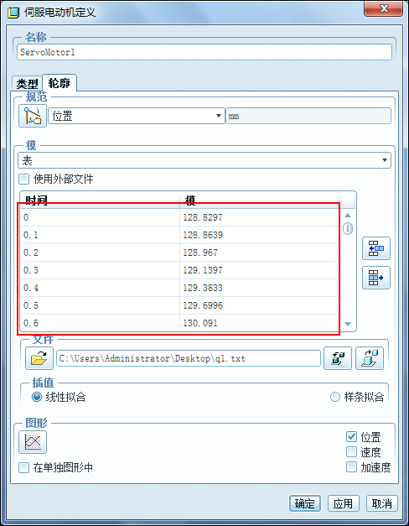This screenshot has width=409, height=526.
Task: Click the add table row icon
Action: click(x=376, y=248)
